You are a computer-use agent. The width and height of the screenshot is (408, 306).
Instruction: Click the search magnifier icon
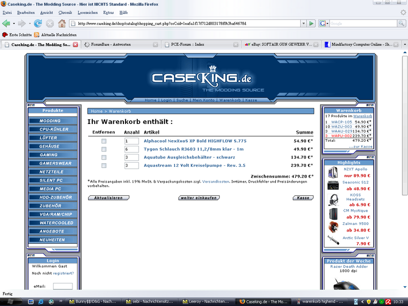coord(401,23)
